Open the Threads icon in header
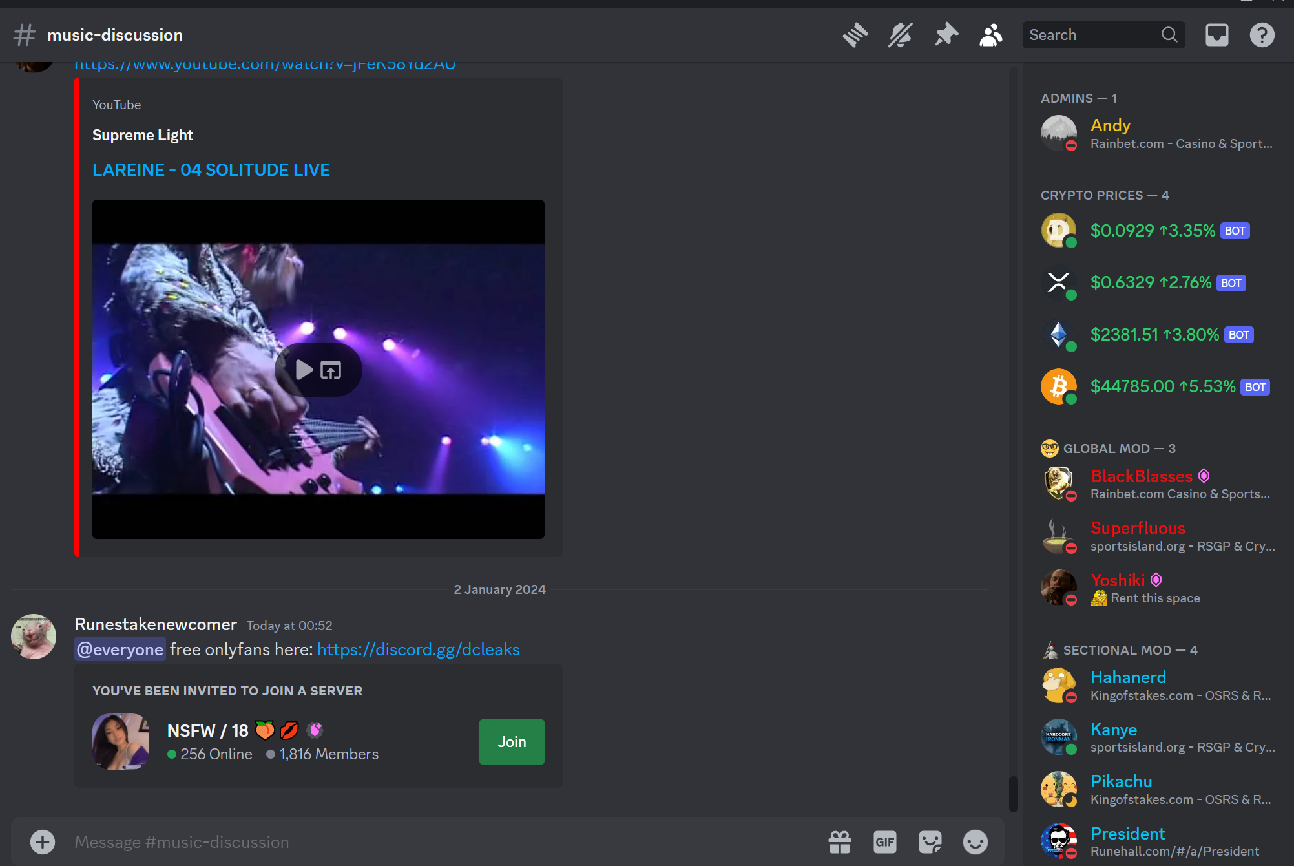This screenshot has height=866, width=1294. 855,35
